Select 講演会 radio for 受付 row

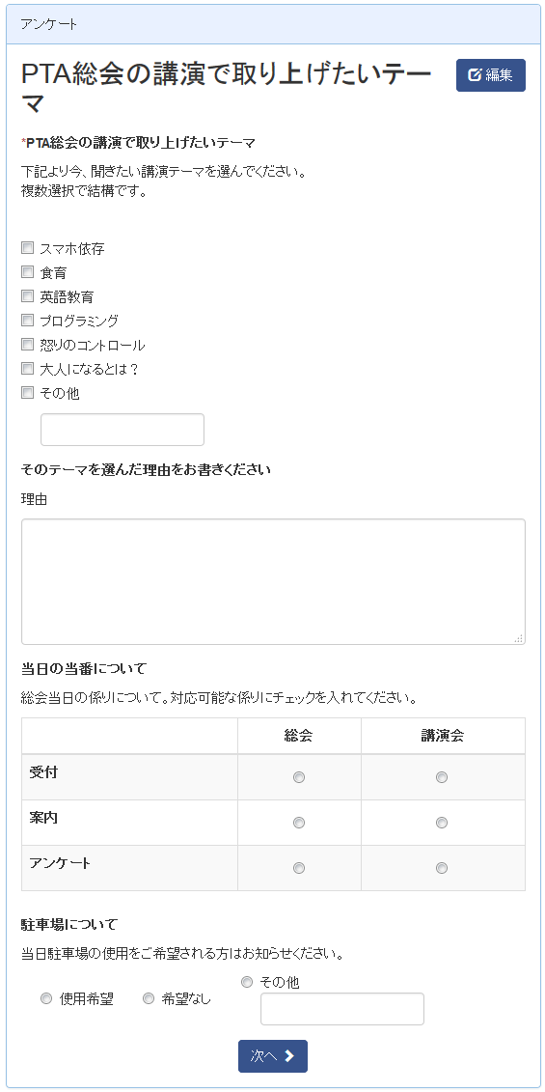click(441, 777)
